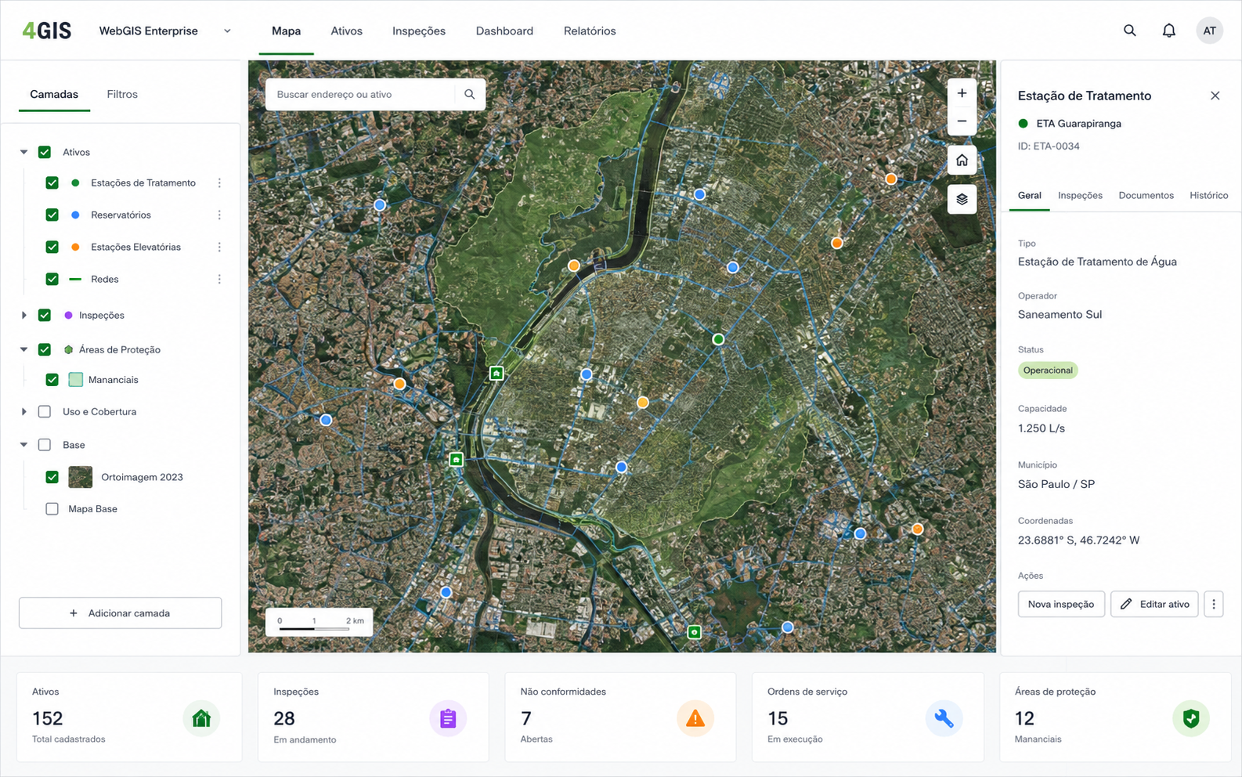Expand the Inspeções layer group

(x=23, y=315)
